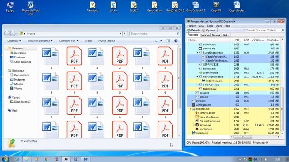
Task: Switch to the Network tab
Action: coord(216,35)
